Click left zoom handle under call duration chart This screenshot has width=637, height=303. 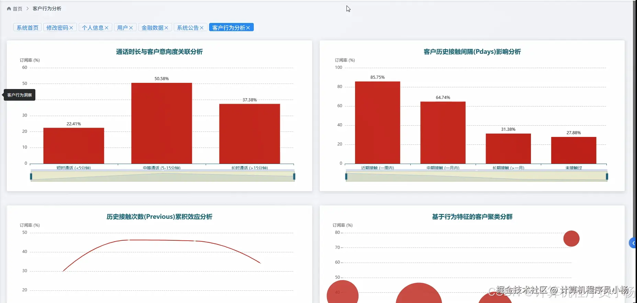click(x=31, y=176)
